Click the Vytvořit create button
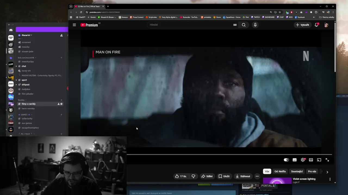The height and width of the screenshot is (195, 348). coord(302,25)
